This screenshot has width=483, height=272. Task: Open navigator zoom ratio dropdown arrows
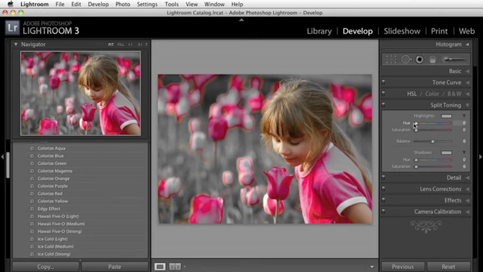146,45
